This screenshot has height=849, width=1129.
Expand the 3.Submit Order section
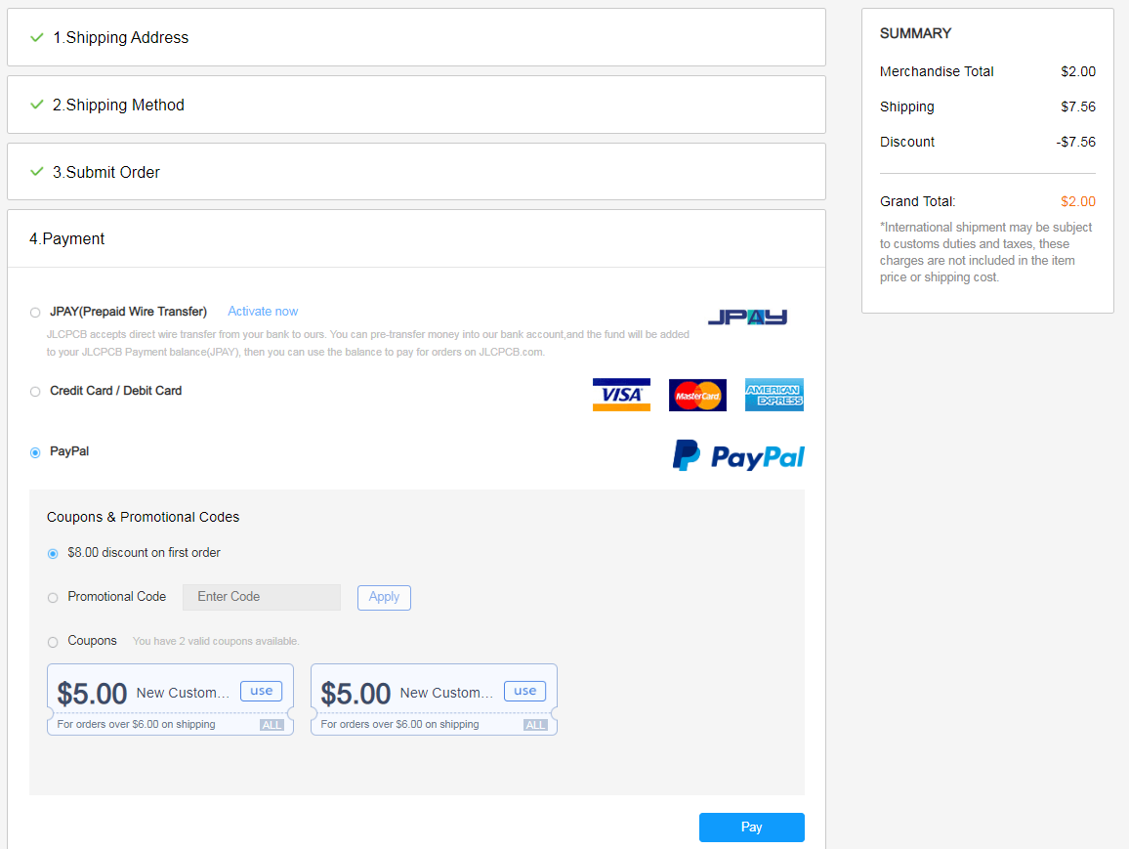click(106, 172)
